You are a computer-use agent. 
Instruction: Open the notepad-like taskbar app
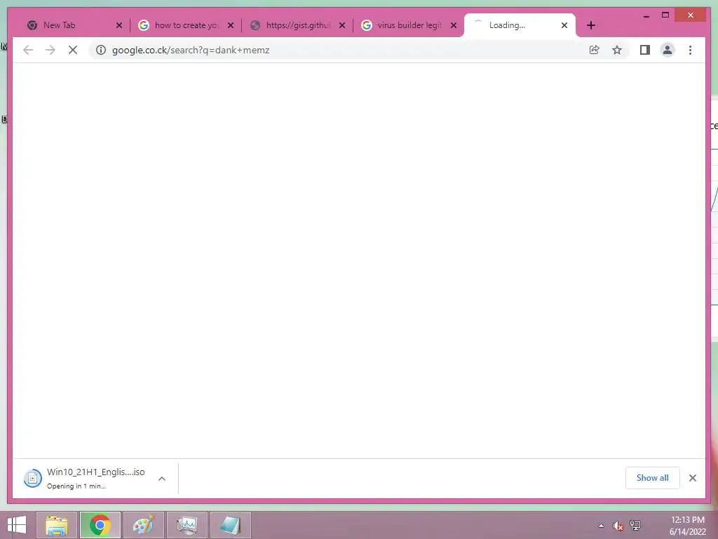pos(230,525)
